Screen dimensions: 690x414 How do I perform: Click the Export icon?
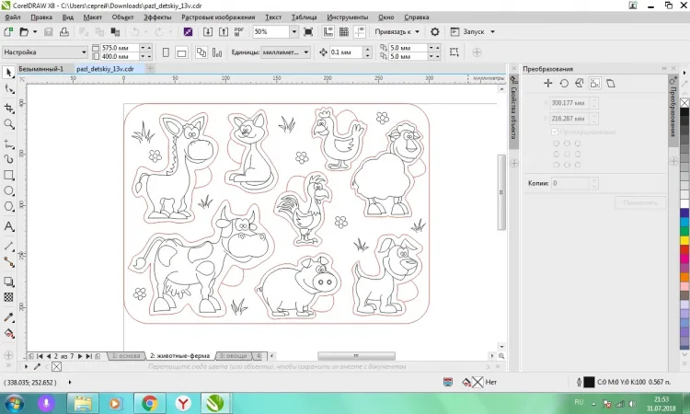tap(224, 31)
